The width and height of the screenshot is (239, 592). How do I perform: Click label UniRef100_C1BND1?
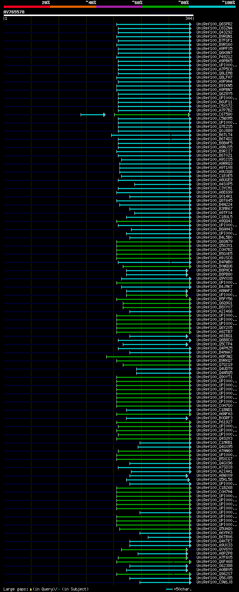[214, 410]
